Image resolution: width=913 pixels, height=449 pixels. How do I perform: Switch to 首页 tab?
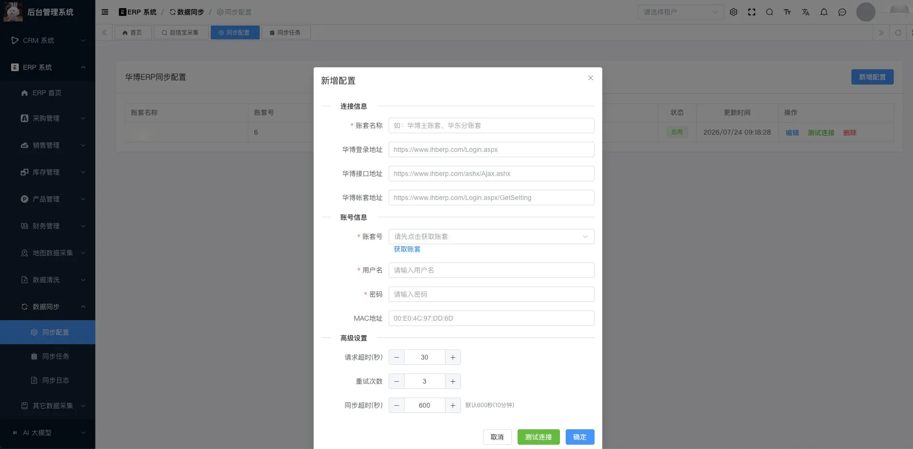[x=133, y=33]
